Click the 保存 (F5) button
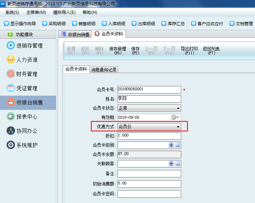Screen dimensions: 255x203 pyautogui.click(x=135, y=50)
